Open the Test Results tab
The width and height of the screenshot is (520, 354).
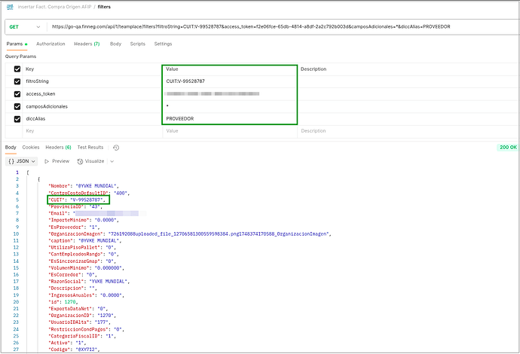(x=90, y=147)
